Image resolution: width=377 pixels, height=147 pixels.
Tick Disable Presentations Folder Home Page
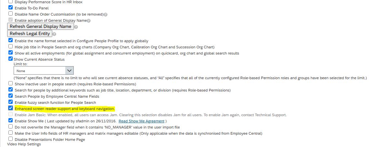click(11, 139)
